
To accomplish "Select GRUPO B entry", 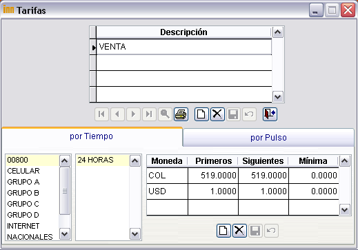I will click(x=32, y=193).
